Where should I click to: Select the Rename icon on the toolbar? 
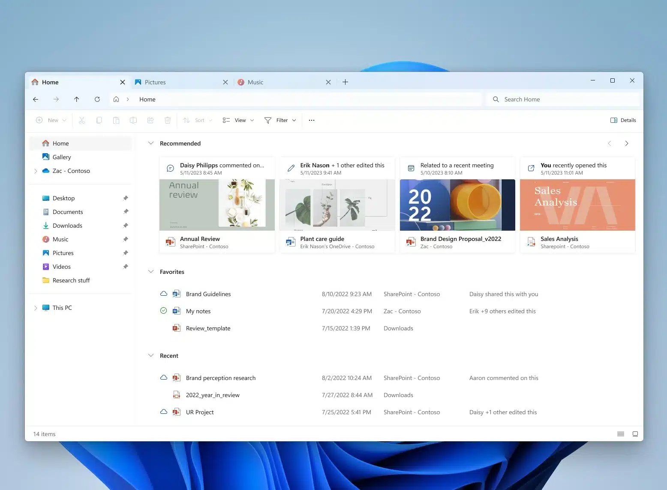tap(133, 120)
